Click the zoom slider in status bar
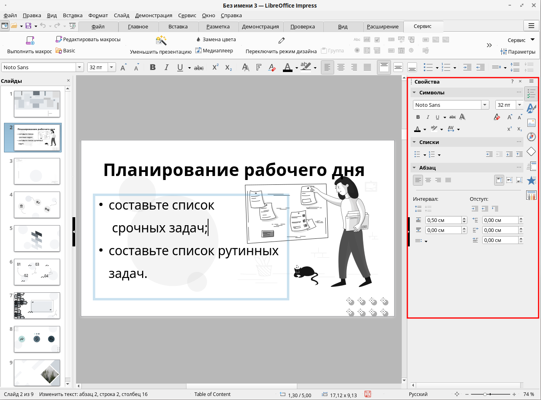This screenshot has height=400, width=541. (x=485, y=394)
